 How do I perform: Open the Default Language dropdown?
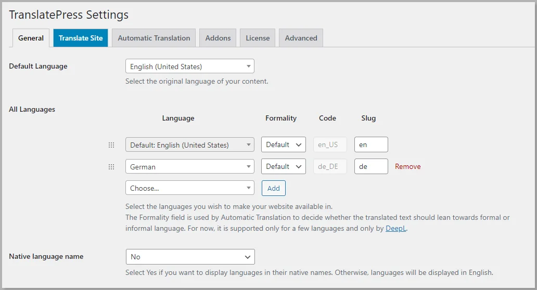click(190, 67)
